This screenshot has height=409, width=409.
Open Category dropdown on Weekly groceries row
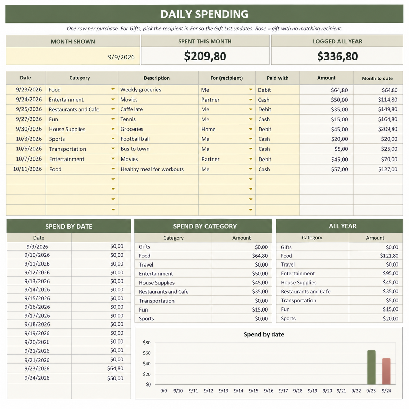click(x=113, y=90)
